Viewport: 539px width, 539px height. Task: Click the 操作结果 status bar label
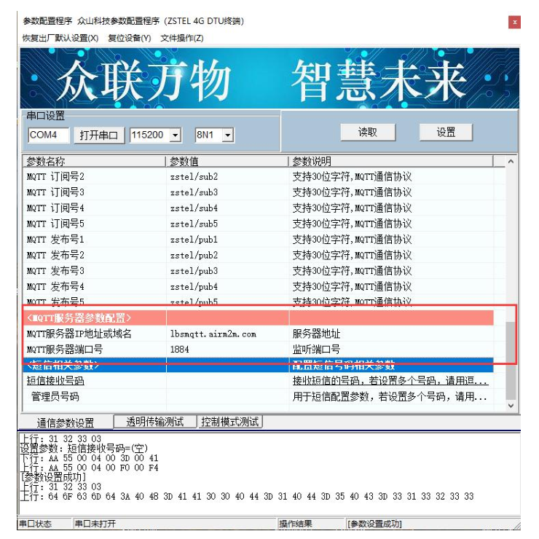296,524
